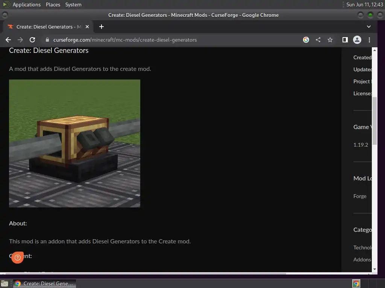Click the "A mod that adds Diesel Generators" sentence

pos(80,69)
